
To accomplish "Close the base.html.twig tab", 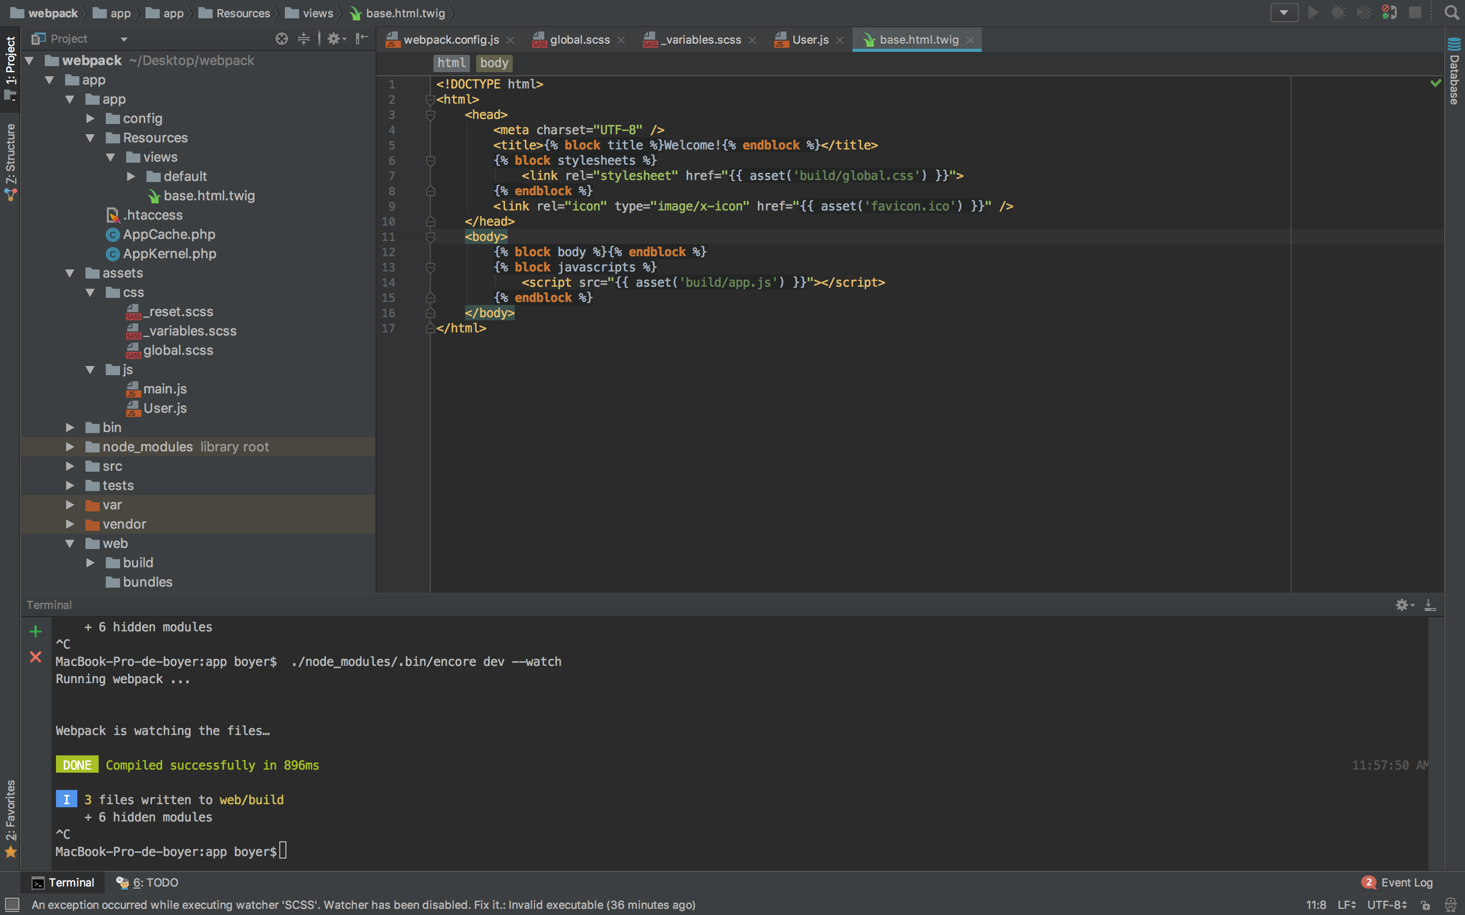I will pyautogui.click(x=970, y=40).
